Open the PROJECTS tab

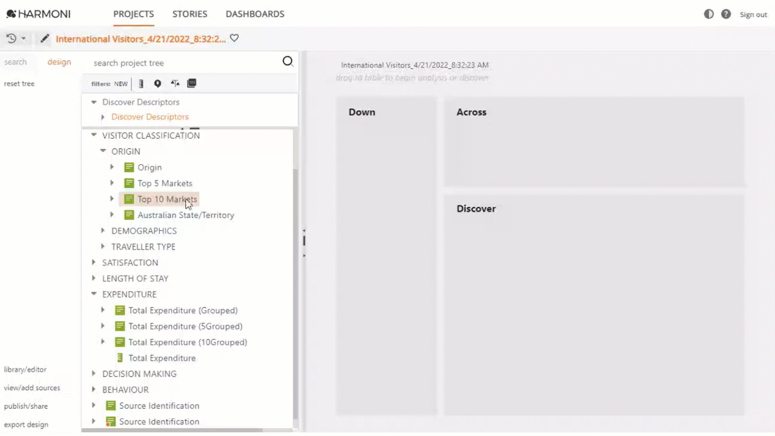point(133,14)
